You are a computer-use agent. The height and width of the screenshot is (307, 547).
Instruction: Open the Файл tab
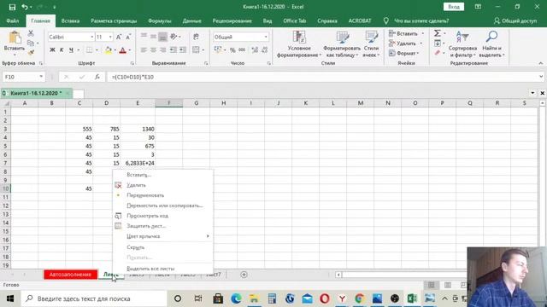(x=13, y=20)
